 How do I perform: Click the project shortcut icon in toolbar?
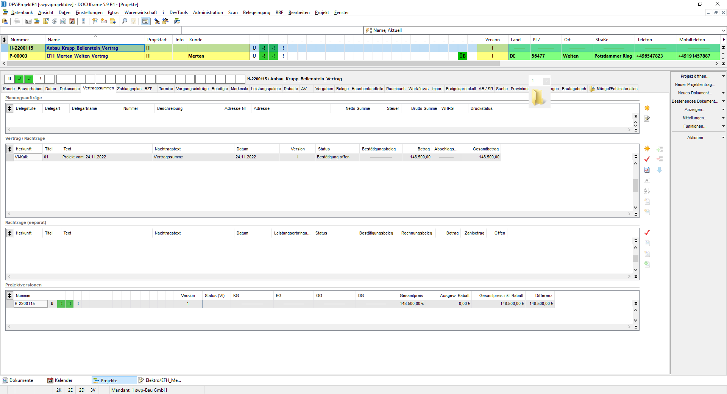pos(177,21)
